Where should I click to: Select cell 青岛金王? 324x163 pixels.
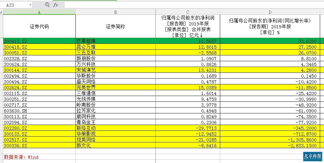click(115, 122)
